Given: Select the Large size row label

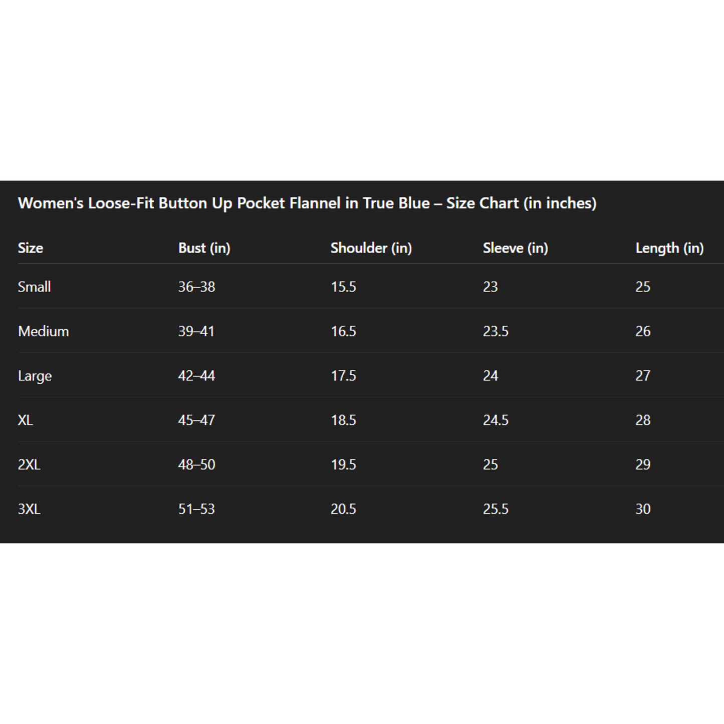Looking at the screenshot, I should [x=35, y=376].
